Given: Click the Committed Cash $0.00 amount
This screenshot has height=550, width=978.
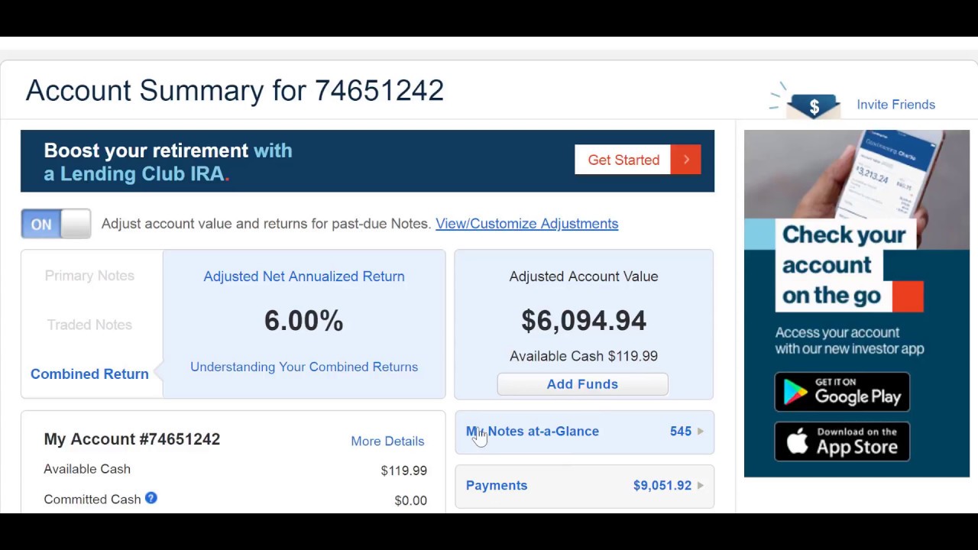Looking at the screenshot, I should coord(410,500).
